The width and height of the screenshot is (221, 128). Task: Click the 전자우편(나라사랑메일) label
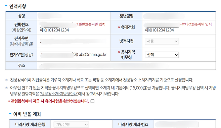pos(21,41)
